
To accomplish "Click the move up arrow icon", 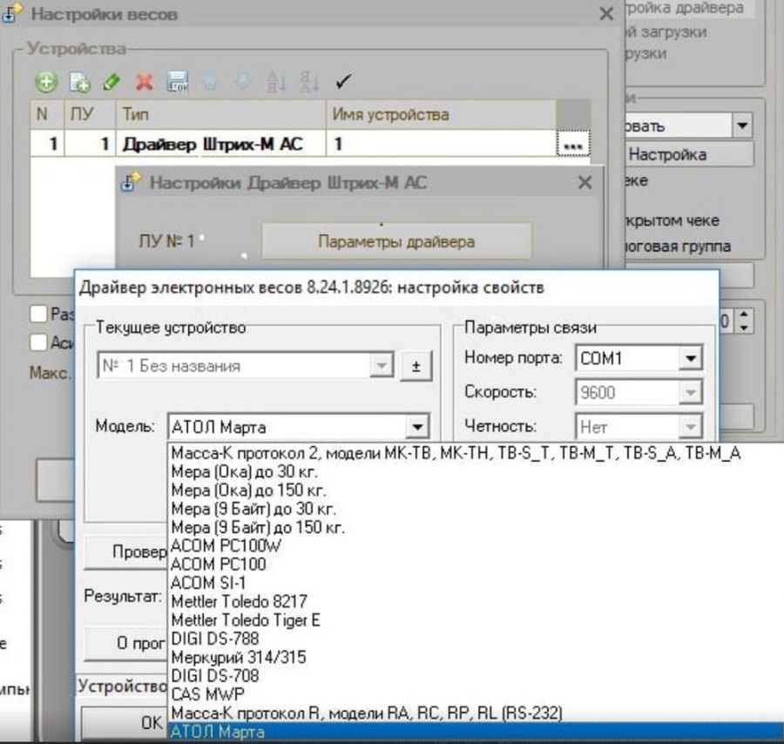I will tap(210, 82).
